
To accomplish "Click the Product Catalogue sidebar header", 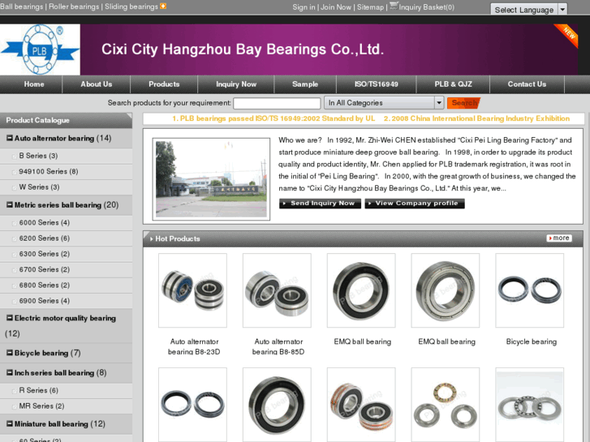I will click(x=66, y=120).
